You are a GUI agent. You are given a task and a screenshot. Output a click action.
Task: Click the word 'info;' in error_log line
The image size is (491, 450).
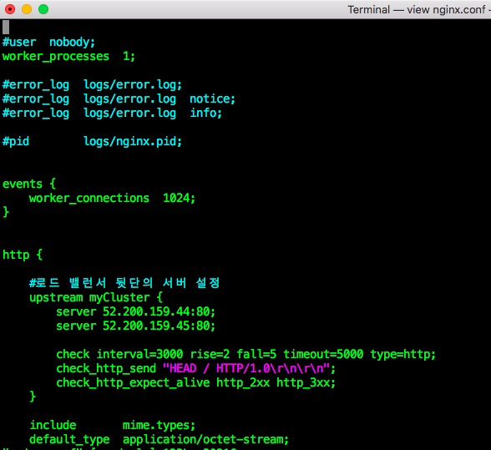click(205, 113)
